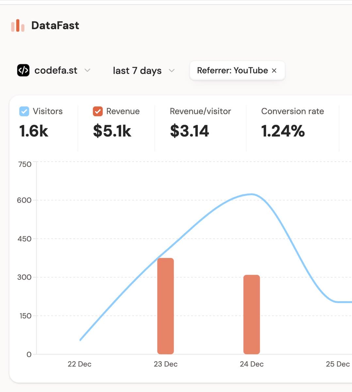The height and width of the screenshot is (392, 352).
Task: Uncheck the Revenue checkbox
Action: (98, 111)
